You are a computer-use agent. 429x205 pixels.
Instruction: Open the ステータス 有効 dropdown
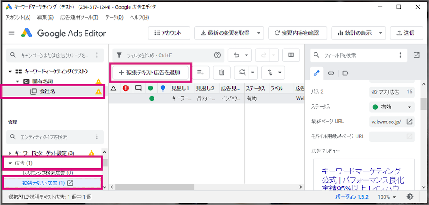pyautogui.click(x=392, y=107)
